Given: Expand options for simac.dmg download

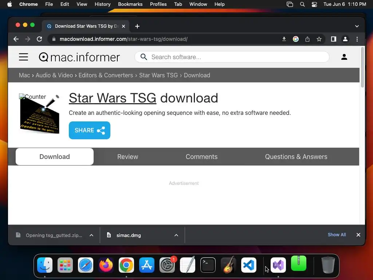Looking at the screenshot, I should [176, 235].
